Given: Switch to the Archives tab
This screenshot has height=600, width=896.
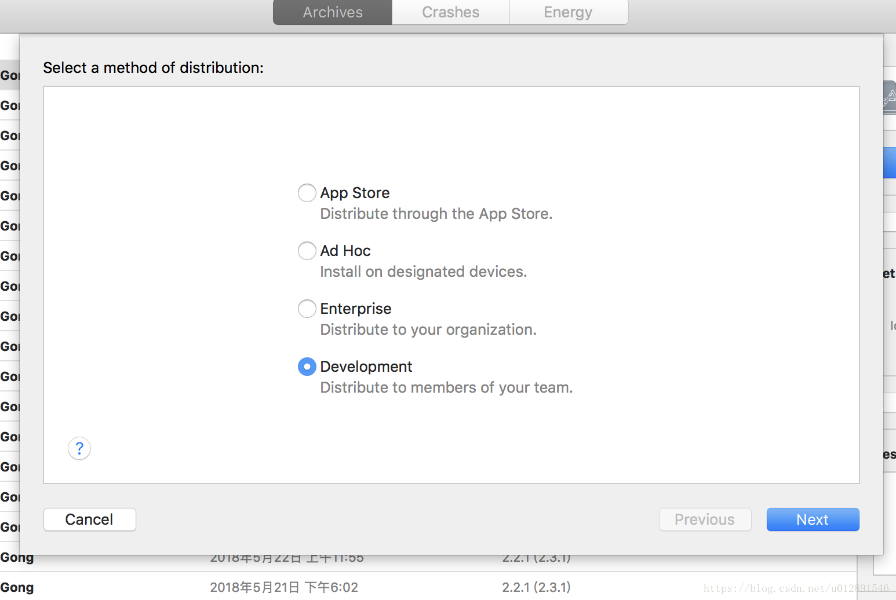Looking at the screenshot, I should pyautogui.click(x=333, y=12).
